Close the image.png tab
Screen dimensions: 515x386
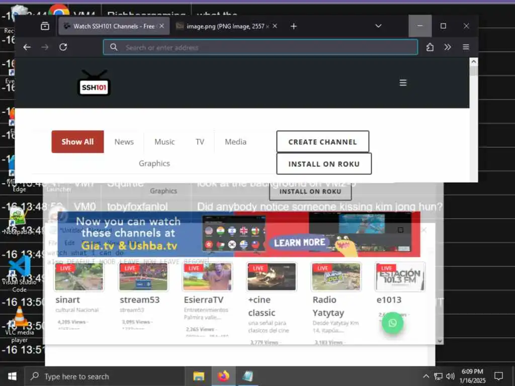click(x=275, y=26)
